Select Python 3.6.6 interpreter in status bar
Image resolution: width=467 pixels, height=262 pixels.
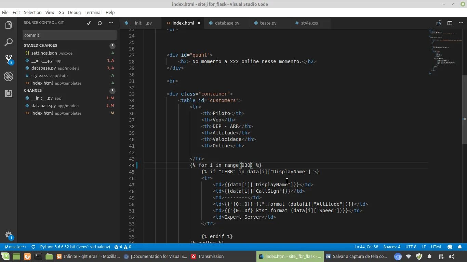(x=75, y=247)
